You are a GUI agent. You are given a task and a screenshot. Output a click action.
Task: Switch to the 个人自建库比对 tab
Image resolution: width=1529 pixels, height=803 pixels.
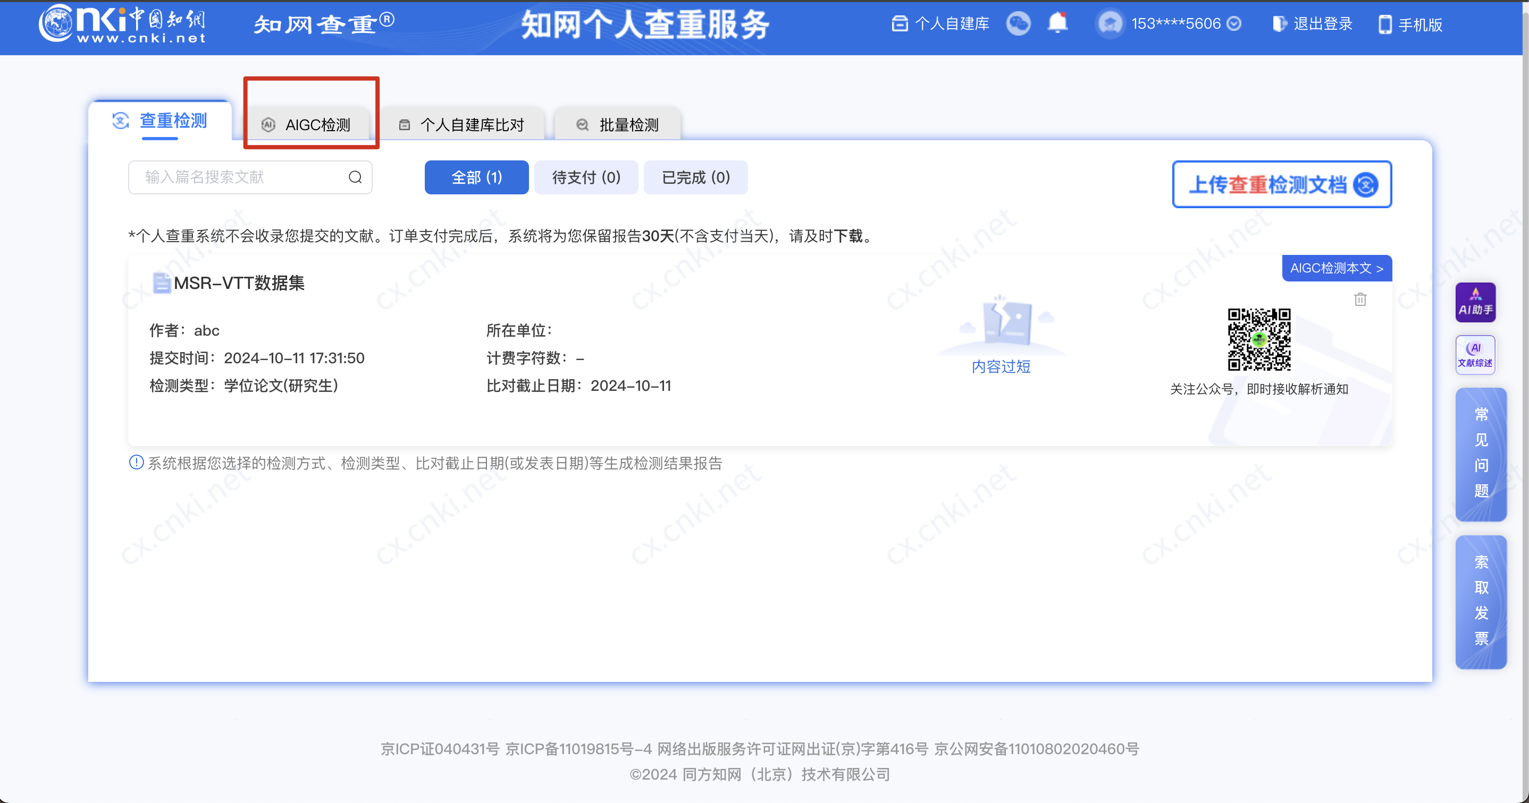click(462, 125)
